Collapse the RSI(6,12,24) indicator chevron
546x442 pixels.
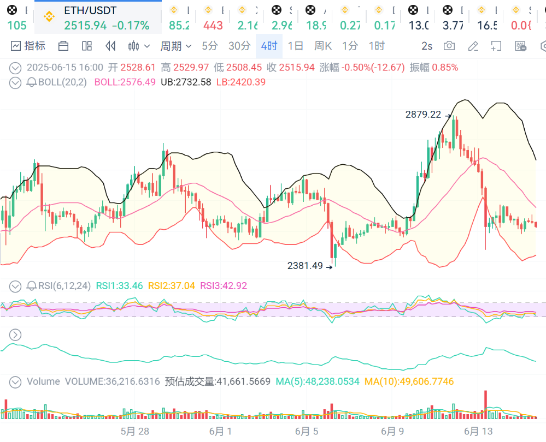[15, 286]
